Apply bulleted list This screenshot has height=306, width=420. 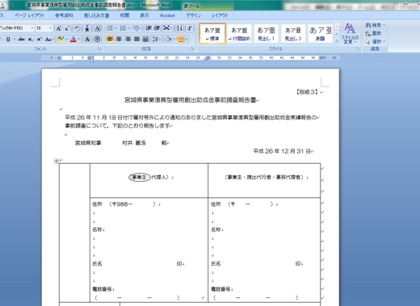(x=110, y=28)
